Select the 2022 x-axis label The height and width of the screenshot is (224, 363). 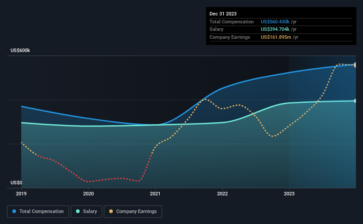click(222, 194)
